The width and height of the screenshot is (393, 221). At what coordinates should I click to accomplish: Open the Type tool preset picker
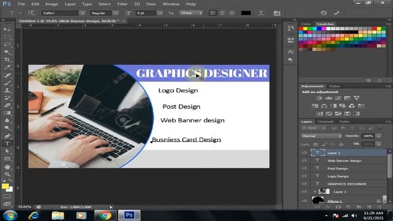[14, 13]
